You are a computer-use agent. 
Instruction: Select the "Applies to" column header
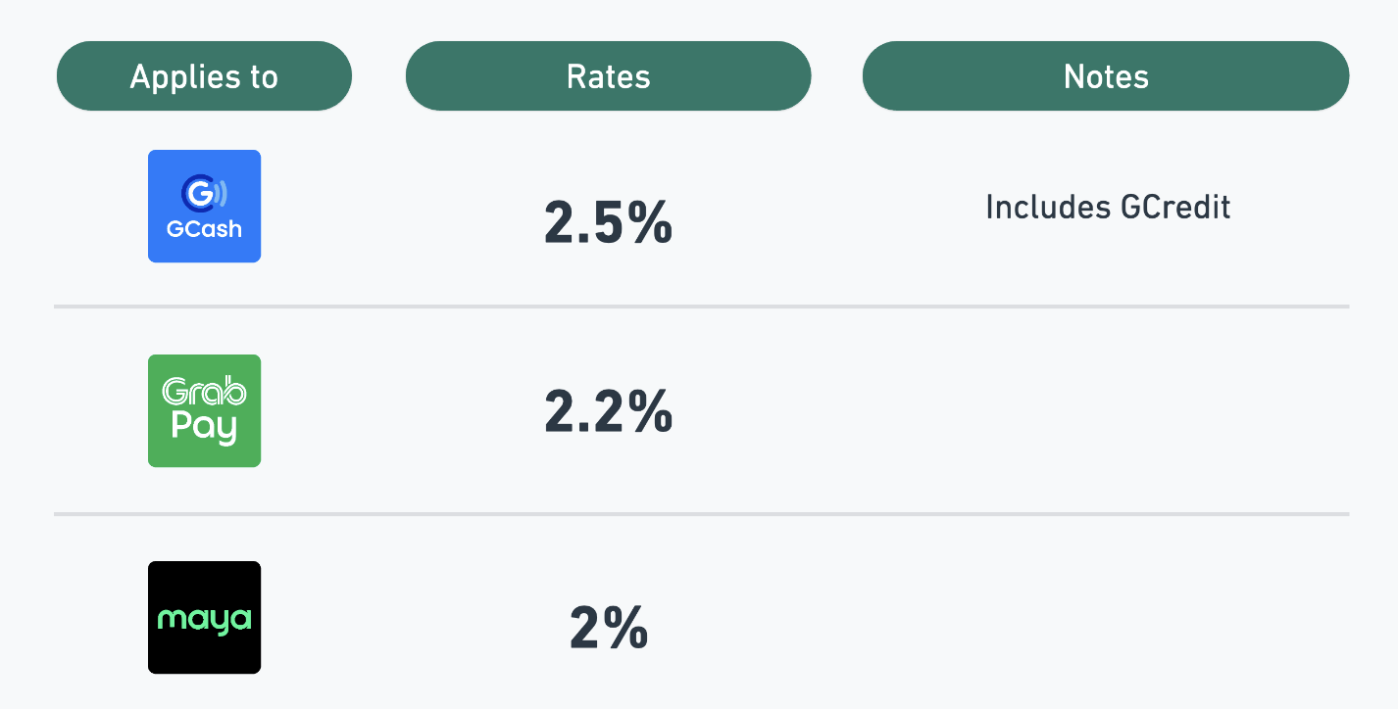point(204,76)
